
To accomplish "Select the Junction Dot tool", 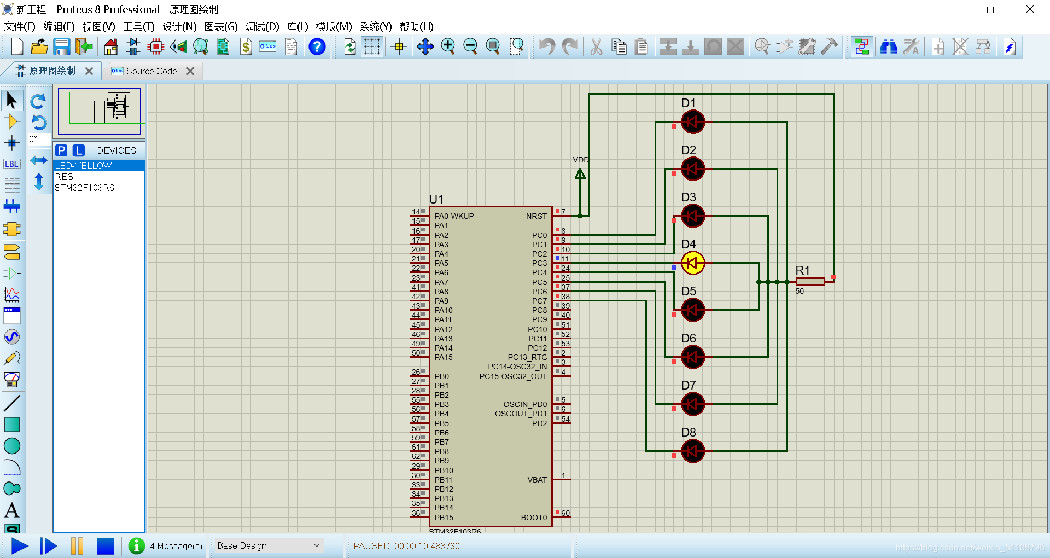I will coord(11,143).
